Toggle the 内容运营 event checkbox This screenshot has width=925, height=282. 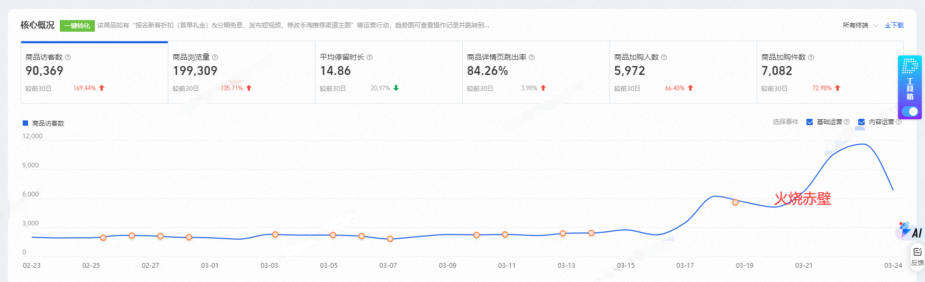tap(861, 122)
